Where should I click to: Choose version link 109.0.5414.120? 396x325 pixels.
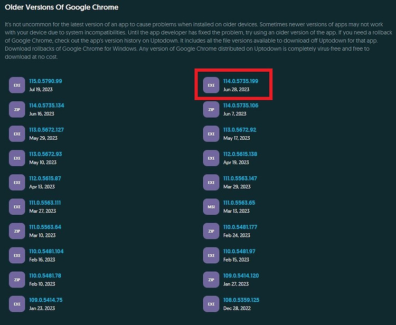[241, 275]
